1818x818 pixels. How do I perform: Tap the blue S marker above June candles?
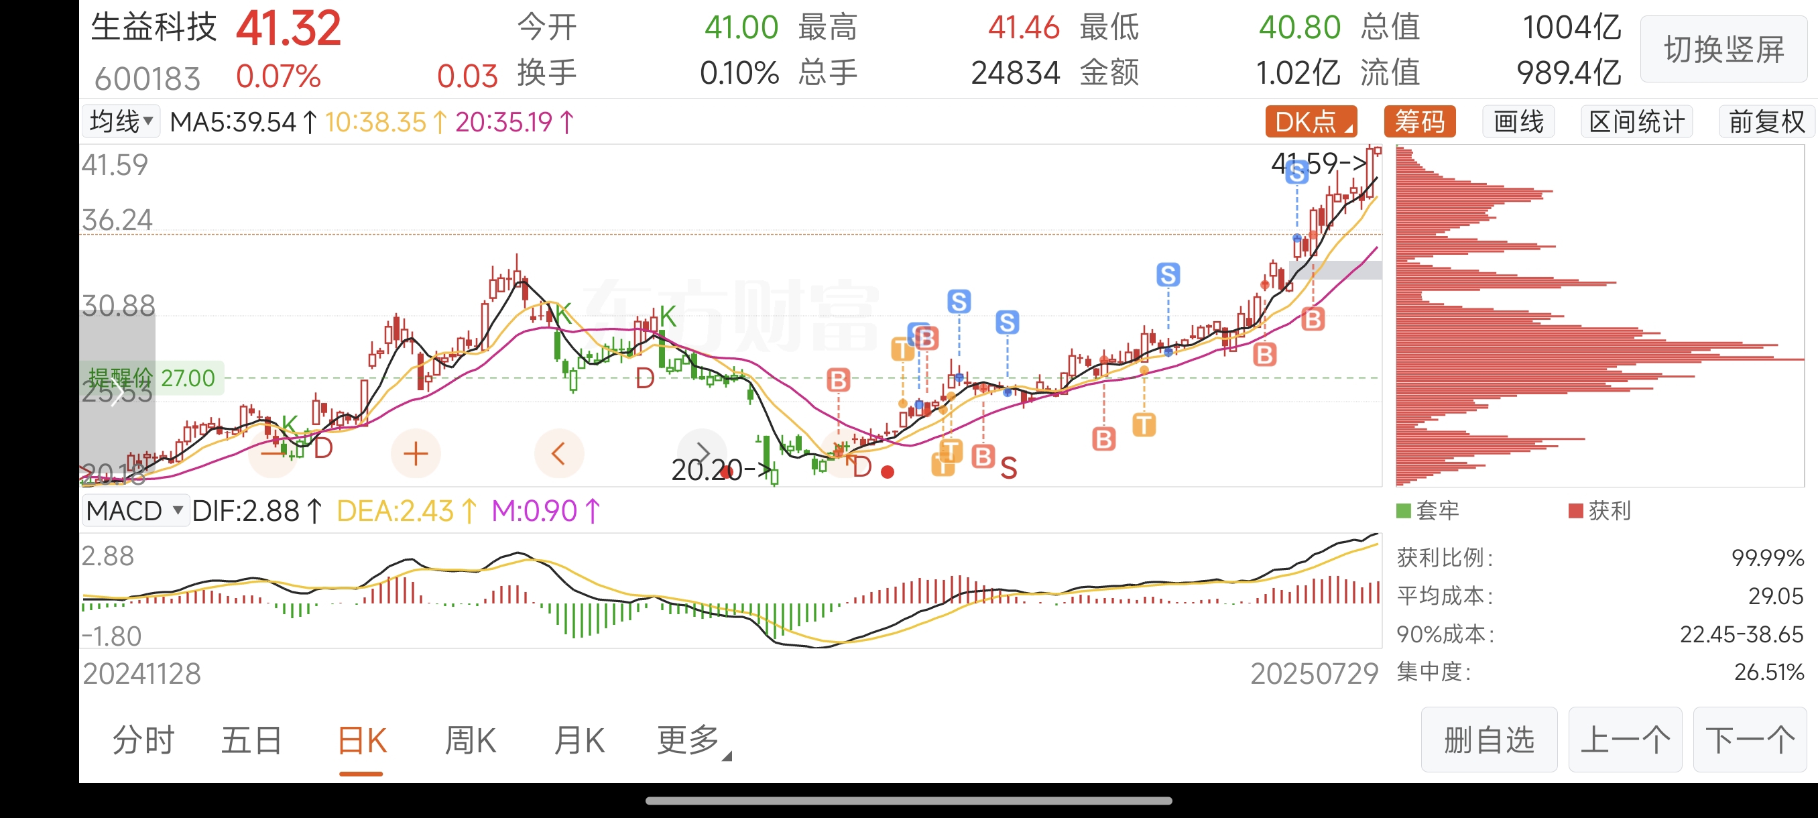(x=1168, y=274)
